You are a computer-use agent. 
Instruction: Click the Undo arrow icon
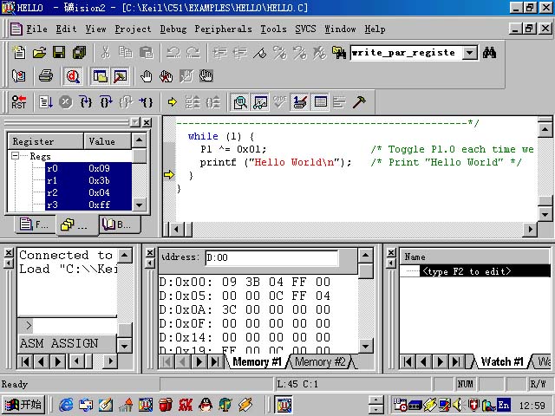[173, 53]
